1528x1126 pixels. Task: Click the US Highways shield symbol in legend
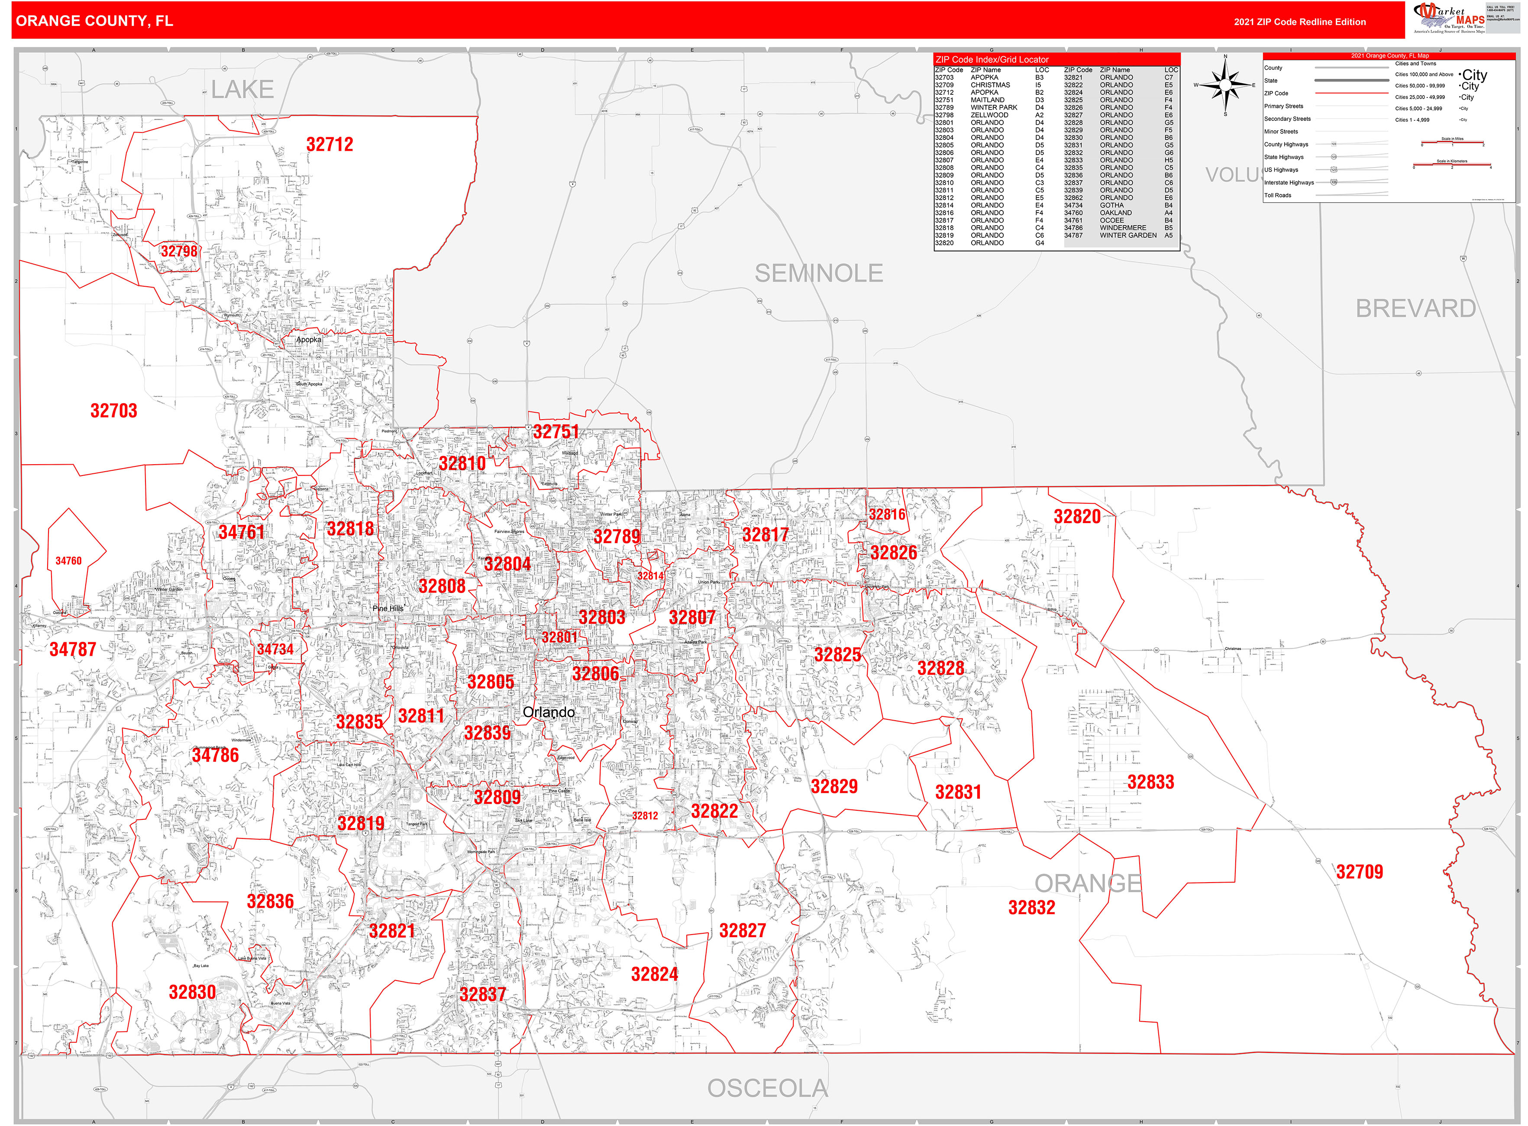pos(1334,170)
